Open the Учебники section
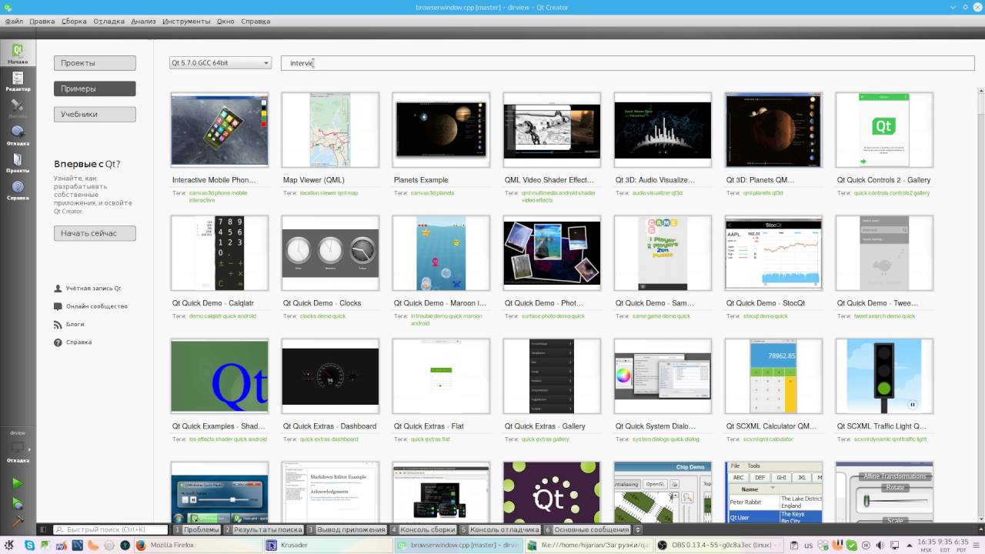 (95, 114)
